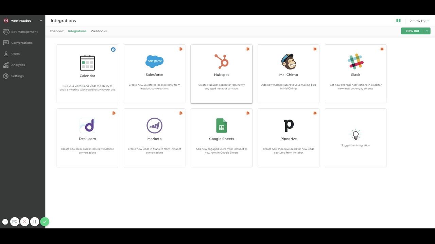Screen dimensions: 435x244
Task: Click the Pipedrive logo
Action: [289, 125]
